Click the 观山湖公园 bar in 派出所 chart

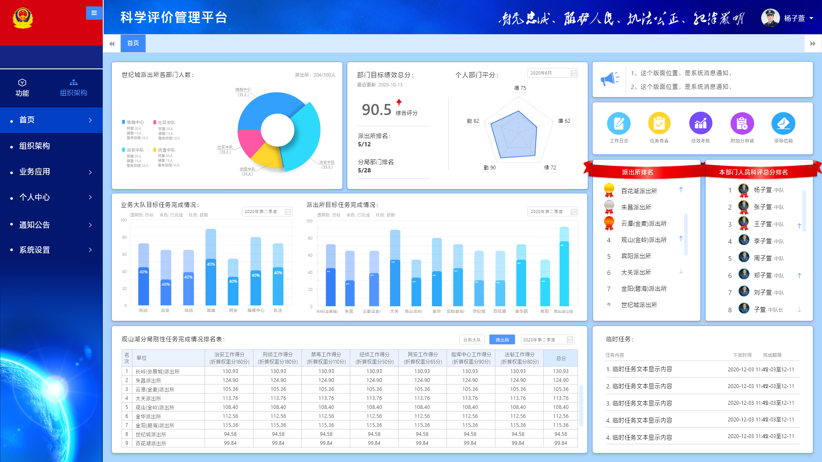(x=564, y=266)
